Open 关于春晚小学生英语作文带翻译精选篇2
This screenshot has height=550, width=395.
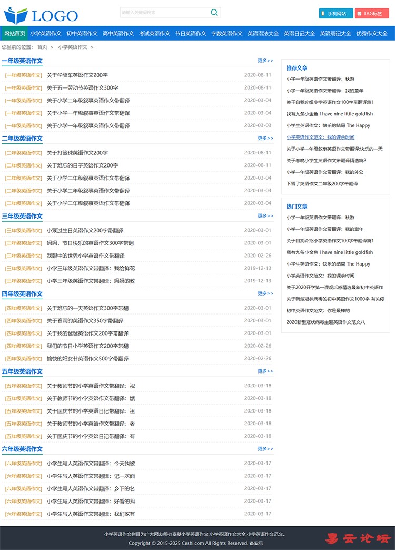(326, 161)
